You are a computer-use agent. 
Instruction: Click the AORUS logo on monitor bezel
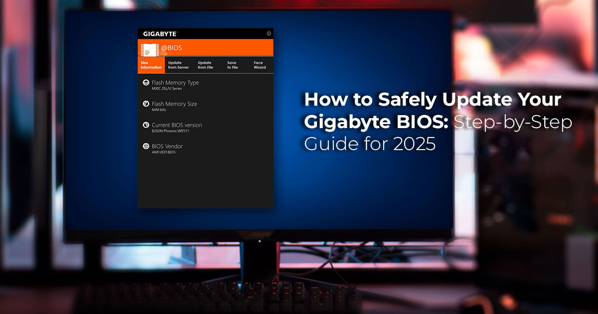pyautogui.click(x=259, y=234)
